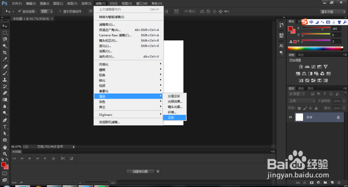Add Curves adjustment layer
This screenshot has height=187, width=348.
[x=314, y=67]
